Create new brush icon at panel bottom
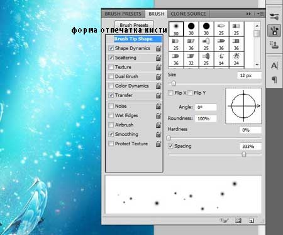The width and height of the screenshot is (283, 235). (252, 221)
